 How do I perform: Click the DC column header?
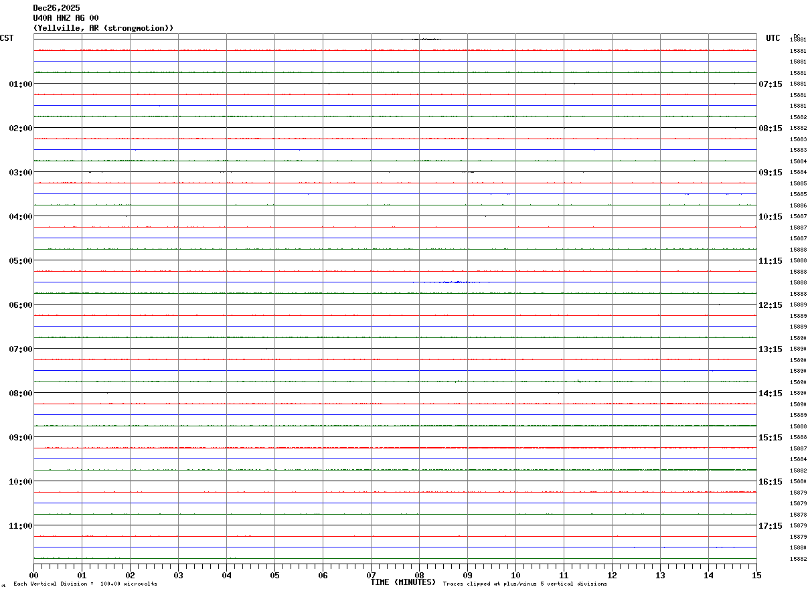pos(797,36)
